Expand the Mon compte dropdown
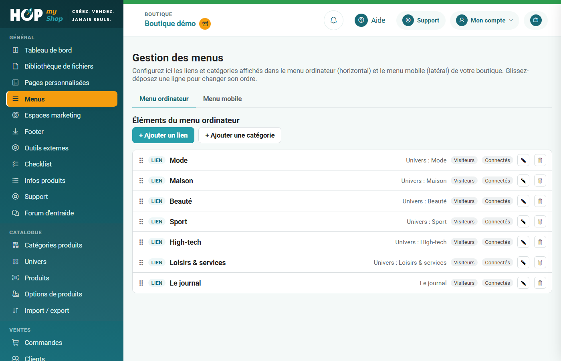 tap(484, 20)
